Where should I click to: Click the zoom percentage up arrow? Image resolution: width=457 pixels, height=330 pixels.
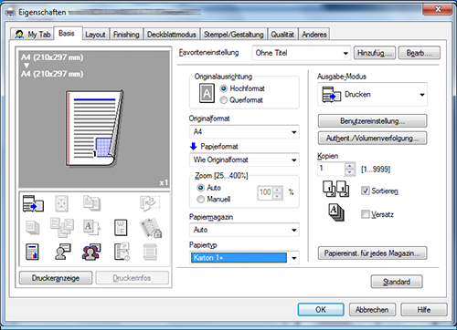click(277, 191)
